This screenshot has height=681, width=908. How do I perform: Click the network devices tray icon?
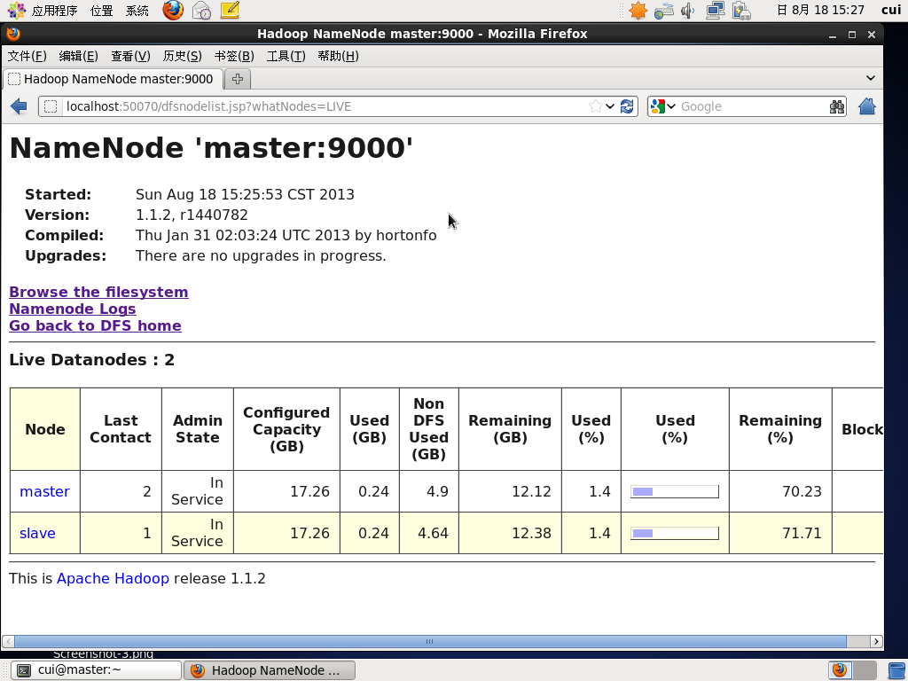pos(663,11)
